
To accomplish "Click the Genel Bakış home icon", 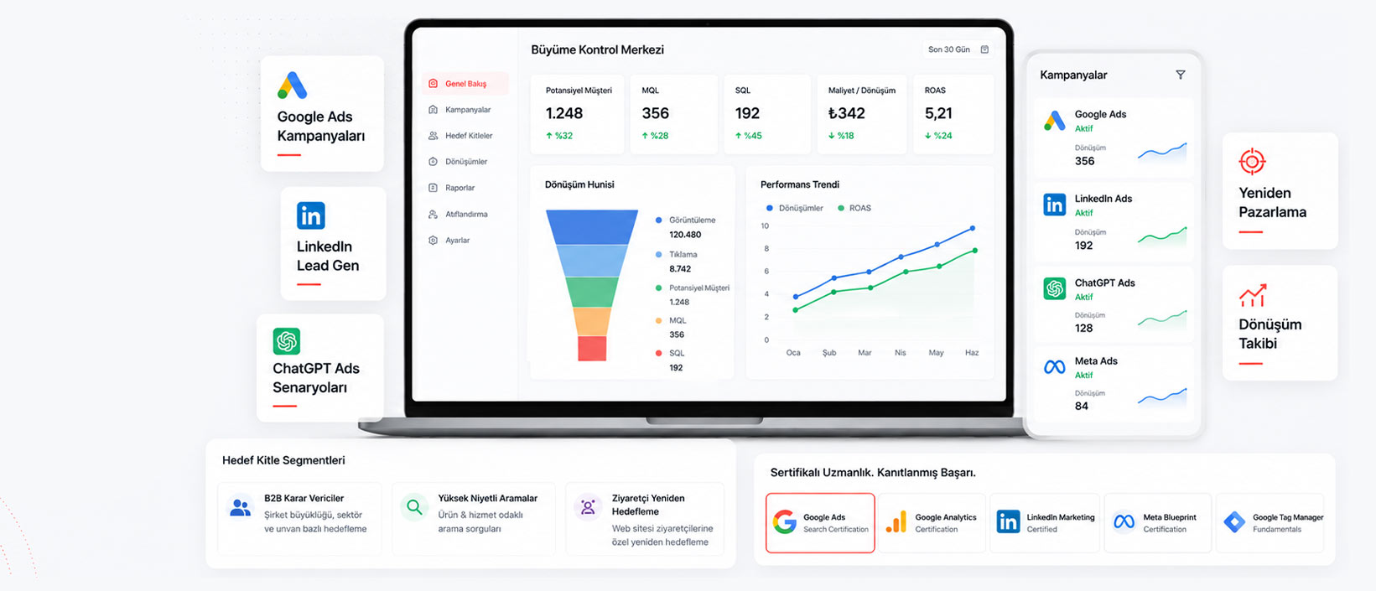I will pyautogui.click(x=434, y=84).
